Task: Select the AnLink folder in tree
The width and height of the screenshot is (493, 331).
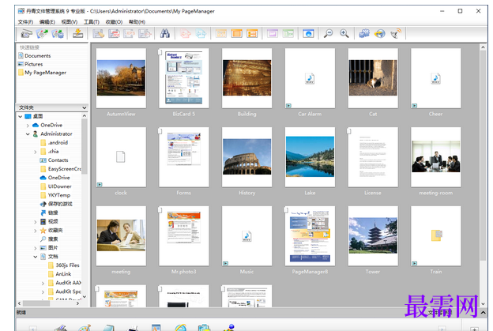Action: (60, 274)
